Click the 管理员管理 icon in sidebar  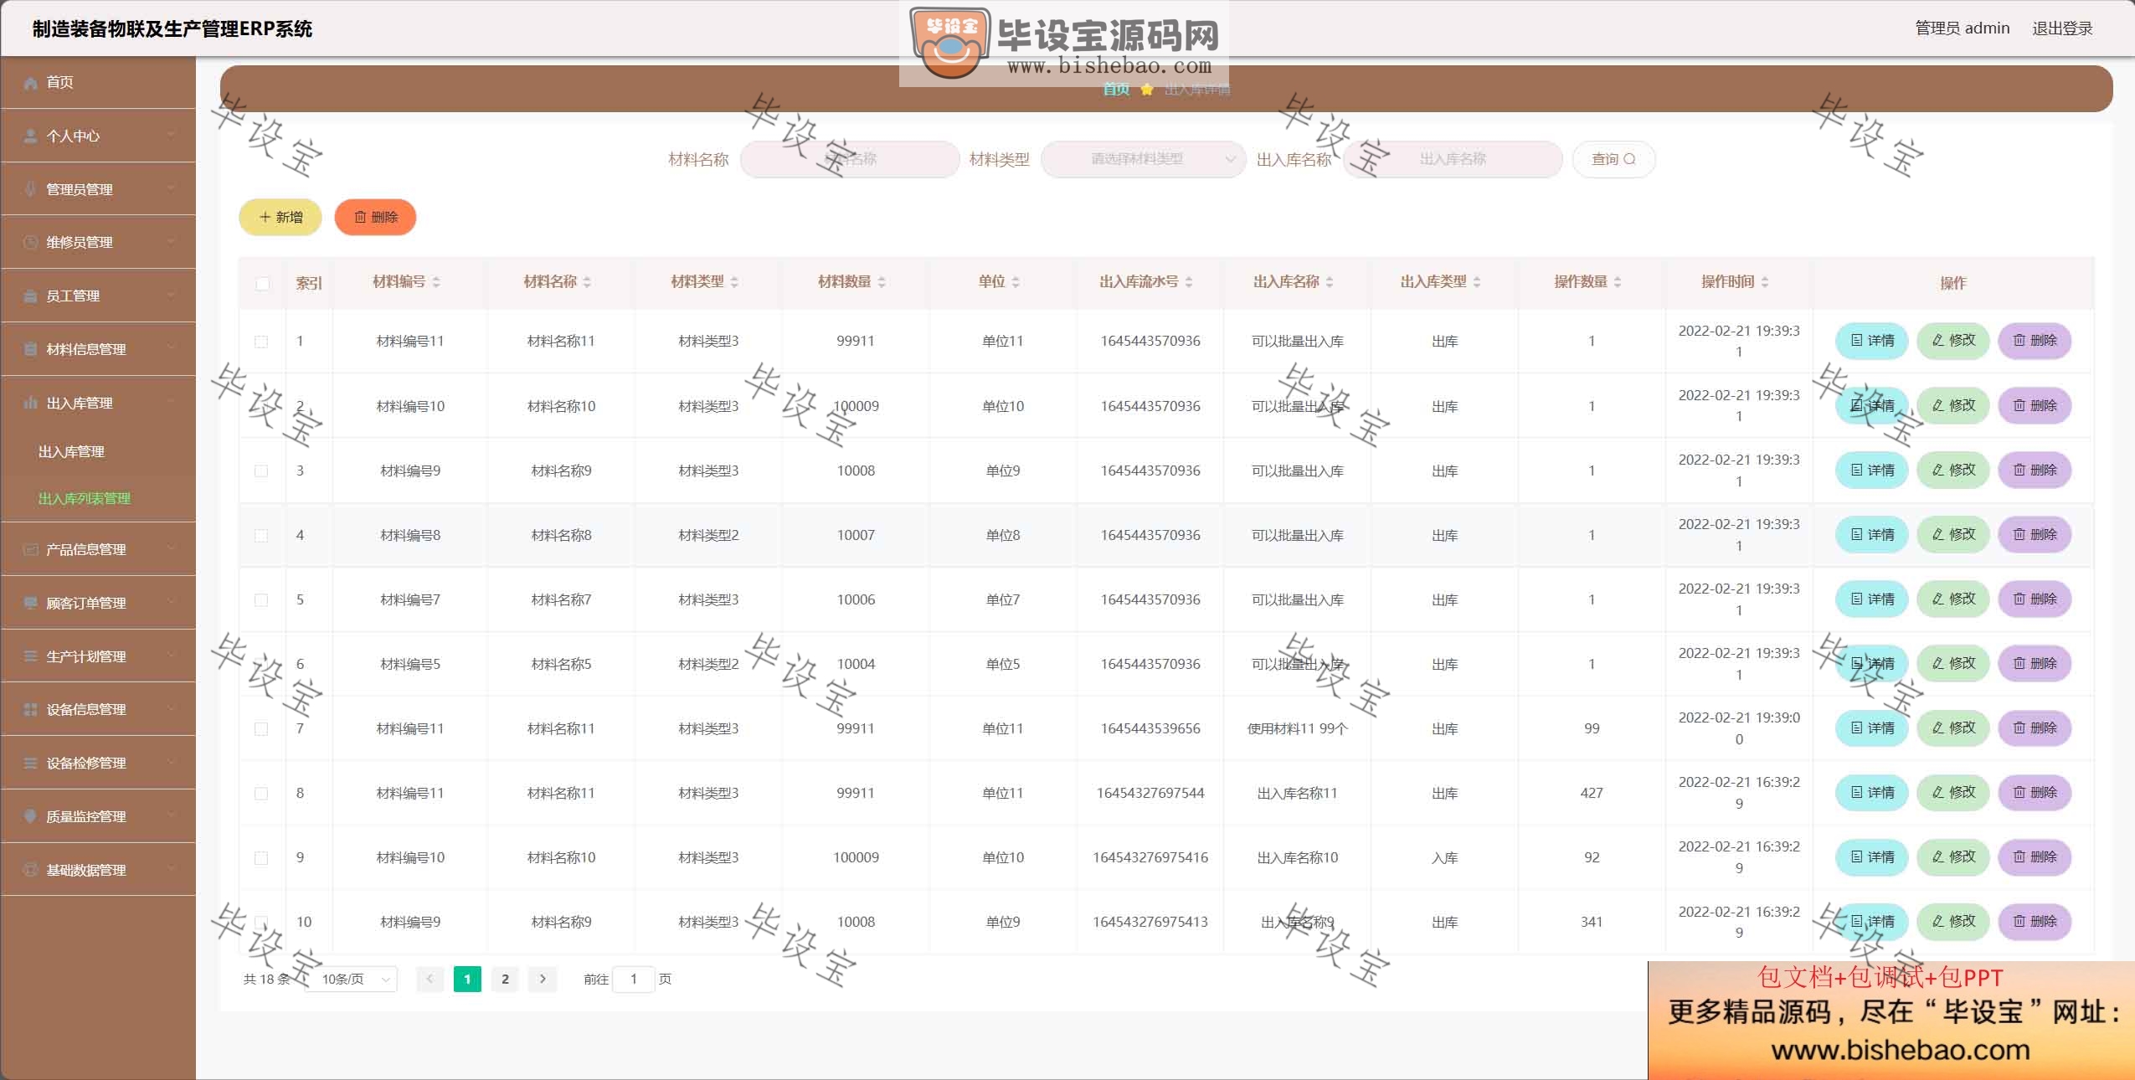pos(31,189)
